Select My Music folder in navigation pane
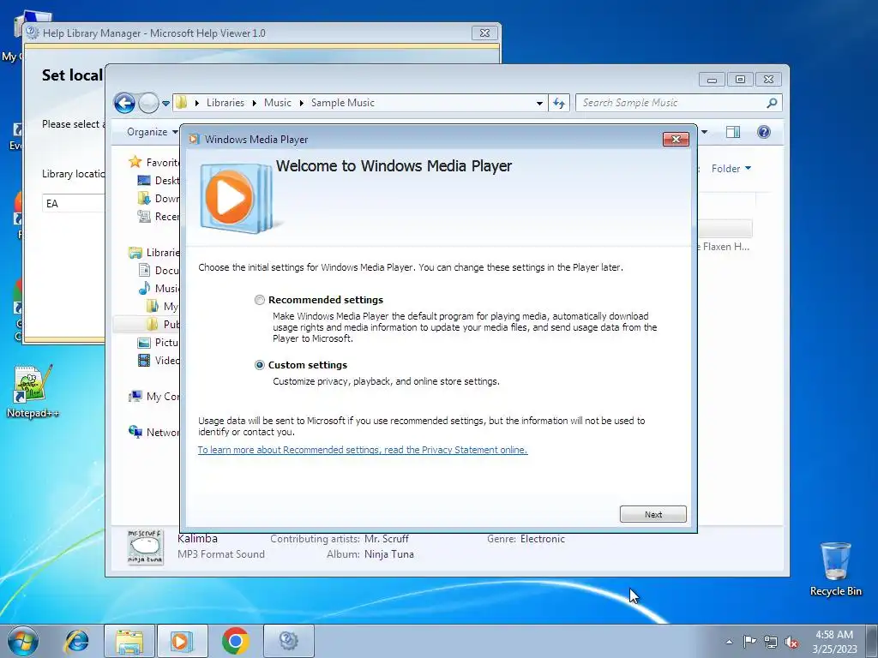The image size is (878, 658). click(162, 306)
